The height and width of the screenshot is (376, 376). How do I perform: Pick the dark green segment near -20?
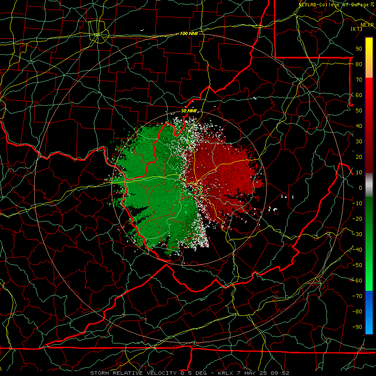point(369,216)
